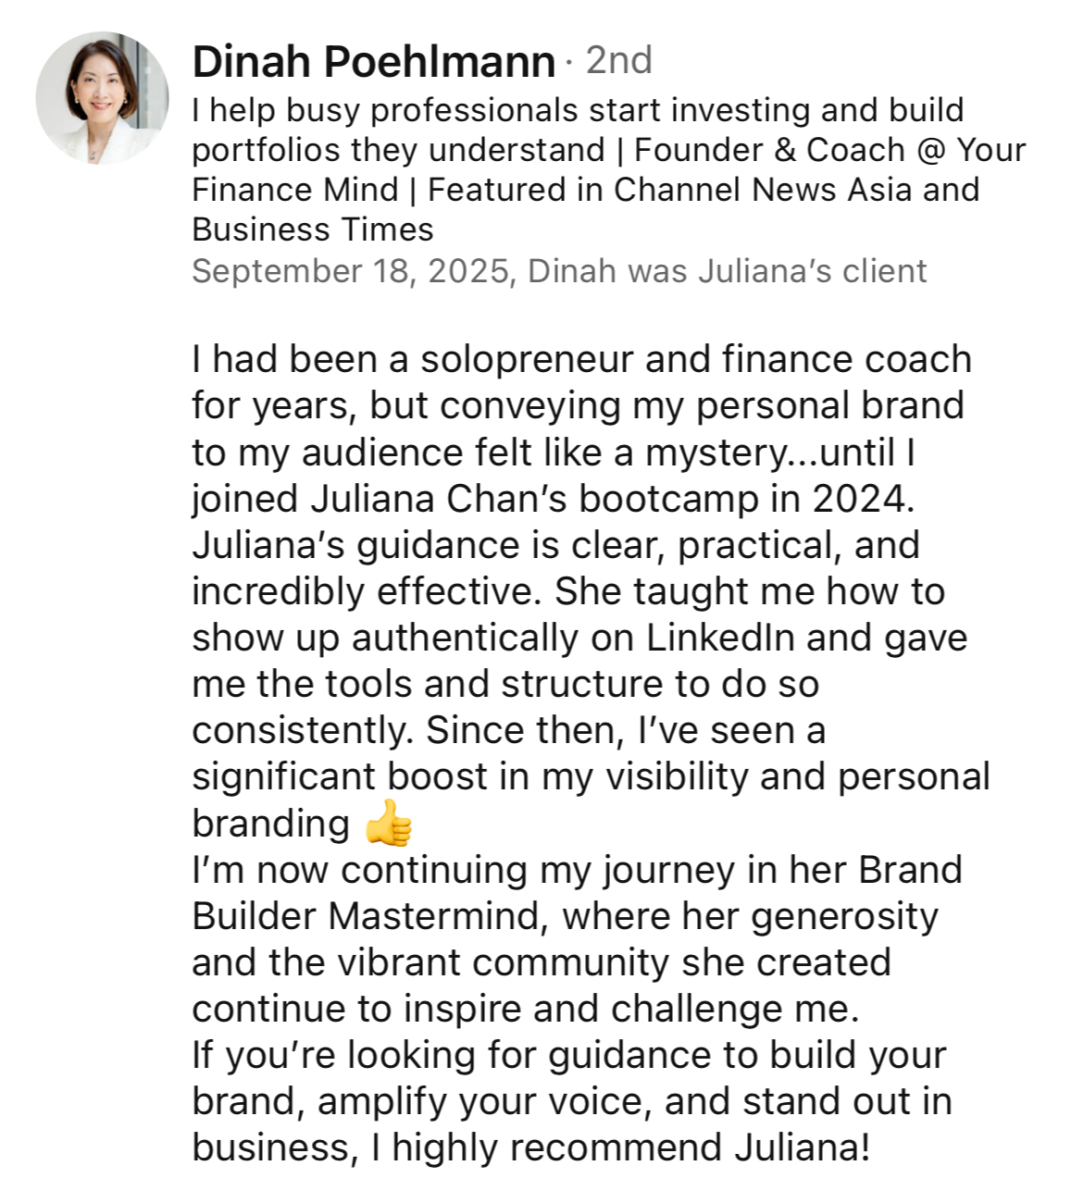Screen dimensions: 1071x1203
Task: Click the "September 18, 2025" date text
Action: point(351,271)
